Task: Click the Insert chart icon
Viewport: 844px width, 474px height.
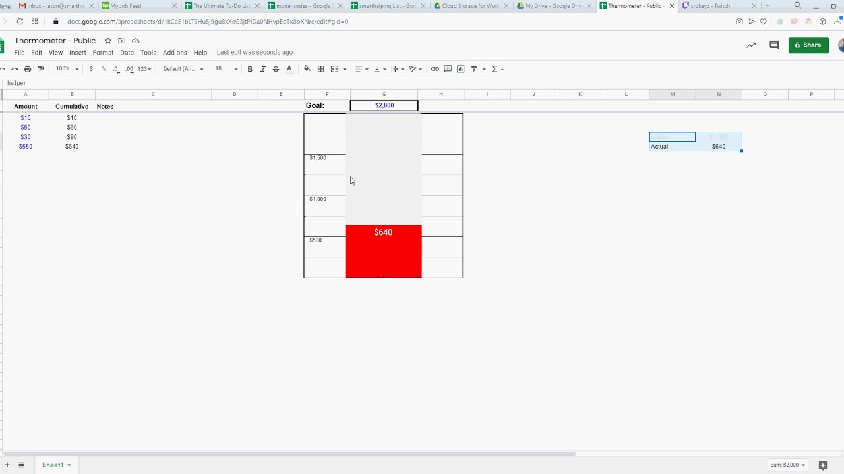Action: click(x=460, y=69)
